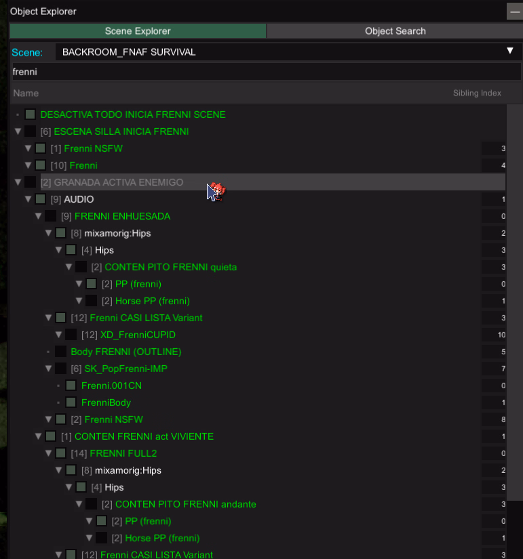
Task: Enable the Body FRENNI (OUTLINE) checkbox
Action: 60,352
